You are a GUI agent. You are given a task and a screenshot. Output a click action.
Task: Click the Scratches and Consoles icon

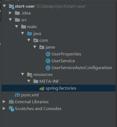[x=11, y=109]
